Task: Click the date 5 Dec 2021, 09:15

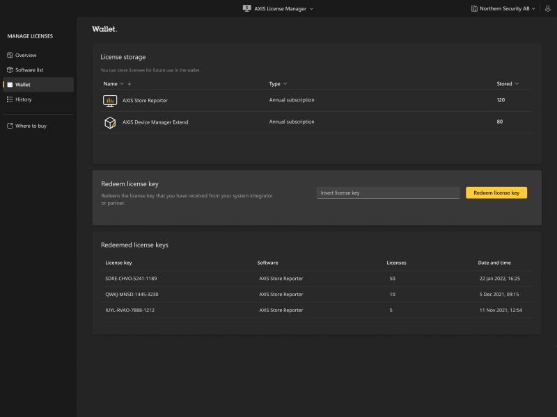Action: coord(499,294)
